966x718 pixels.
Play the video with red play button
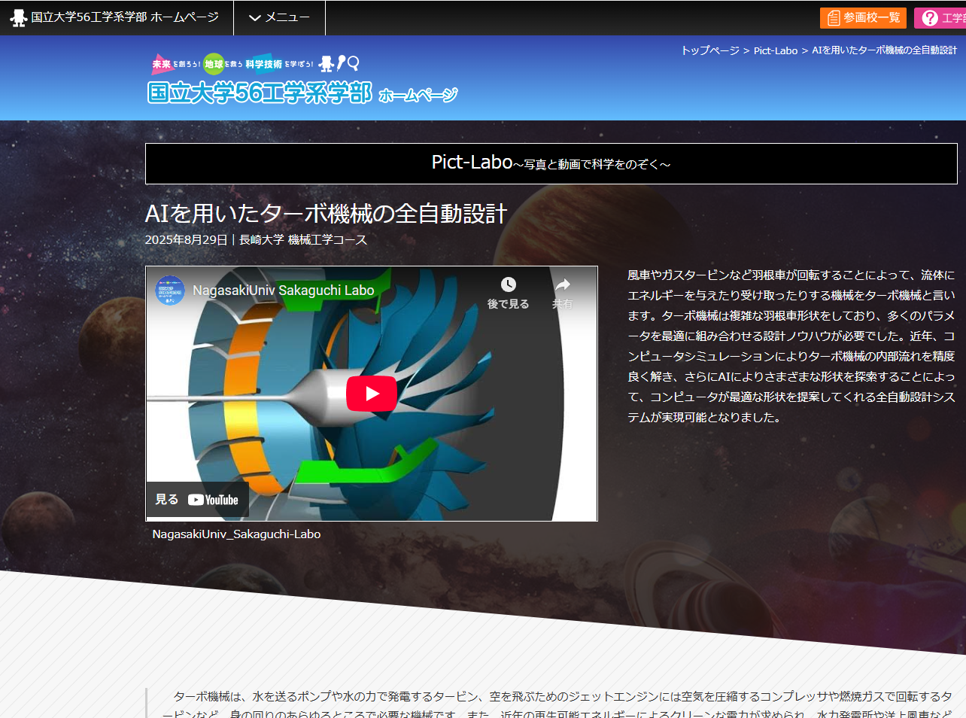(372, 394)
